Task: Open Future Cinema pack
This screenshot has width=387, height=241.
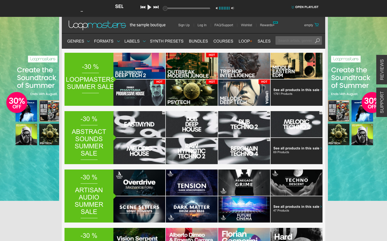Action: click(244, 209)
